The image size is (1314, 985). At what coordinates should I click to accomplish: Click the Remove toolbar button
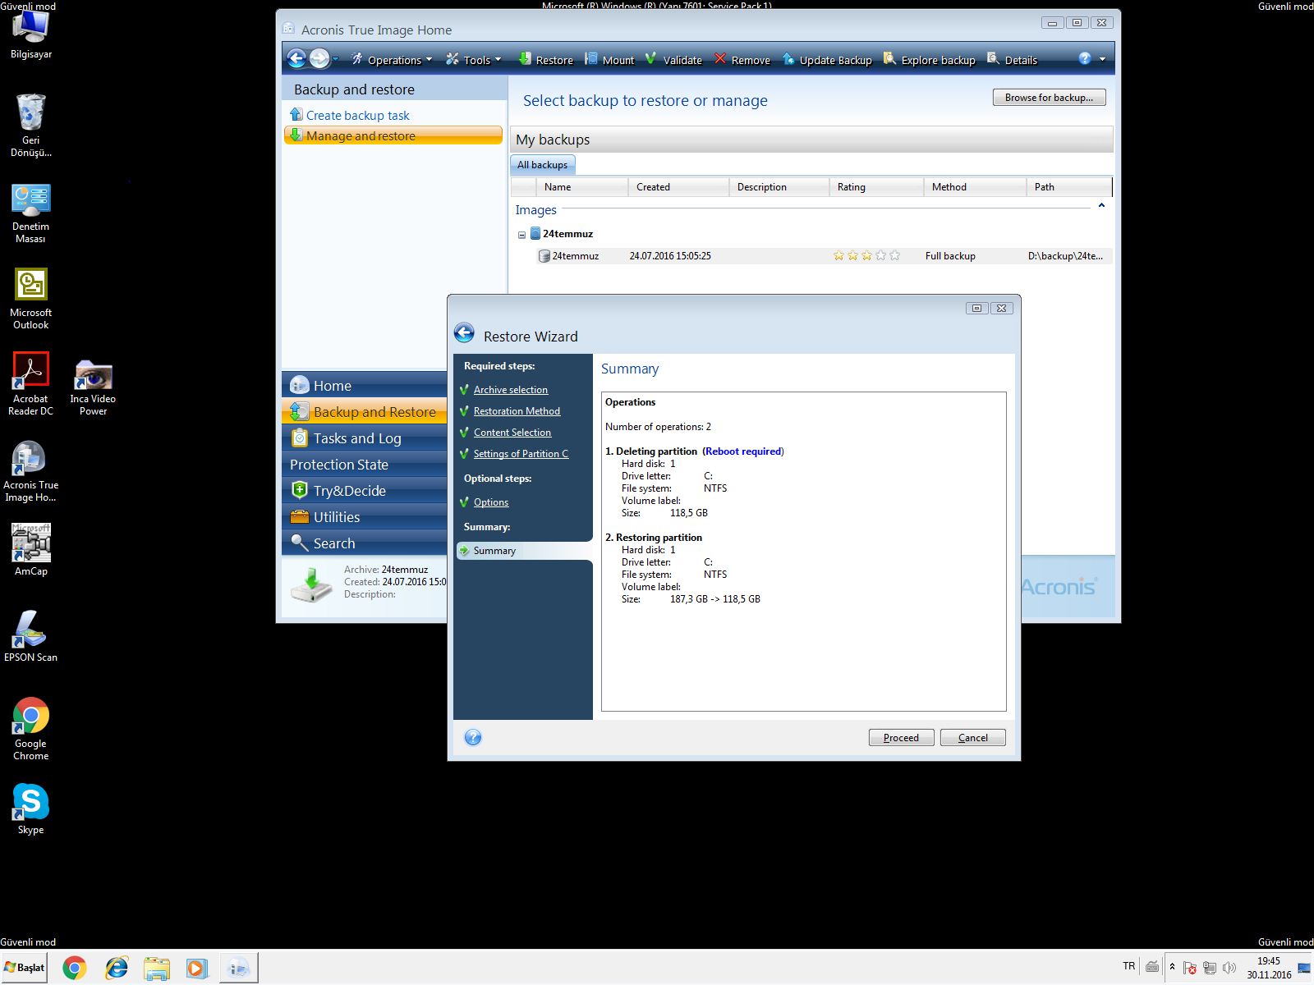coord(742,60)
